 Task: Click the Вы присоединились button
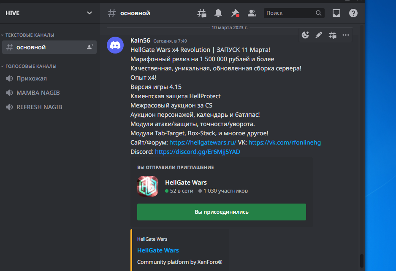[222, 212]
